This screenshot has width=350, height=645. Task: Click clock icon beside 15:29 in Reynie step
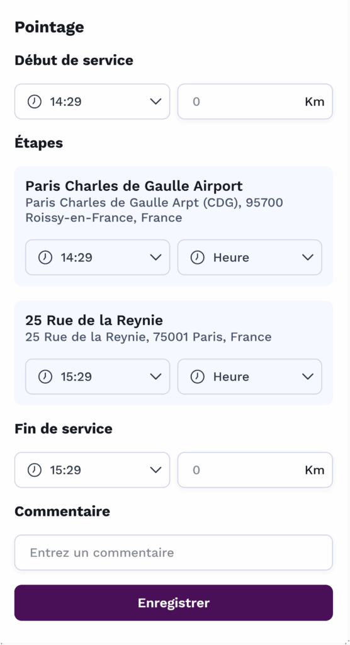click(45, 377)
